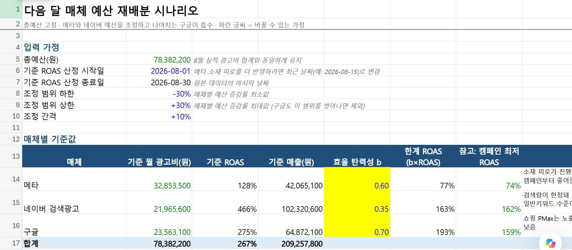Select the '입력 가정' section heading

click(41, 47)
